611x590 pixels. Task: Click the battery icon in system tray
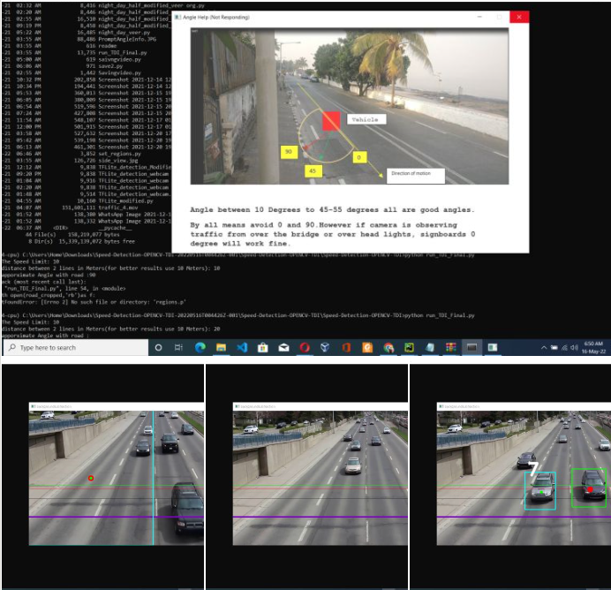554,348
